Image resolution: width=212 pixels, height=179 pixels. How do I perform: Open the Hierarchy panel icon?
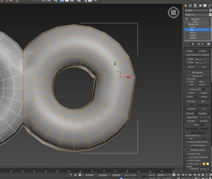[196, 5]
